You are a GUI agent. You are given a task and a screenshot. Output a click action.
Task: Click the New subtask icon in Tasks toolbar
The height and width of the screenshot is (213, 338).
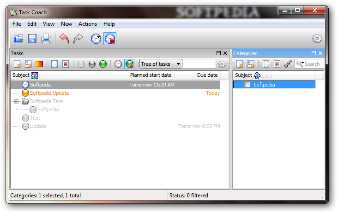(x=28, y=64)
